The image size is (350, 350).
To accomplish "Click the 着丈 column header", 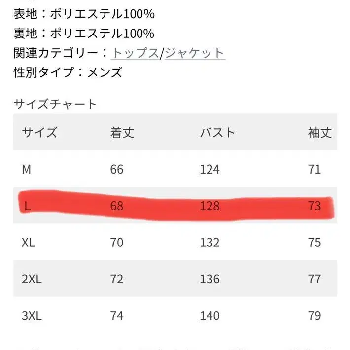I will click(122, 132).
